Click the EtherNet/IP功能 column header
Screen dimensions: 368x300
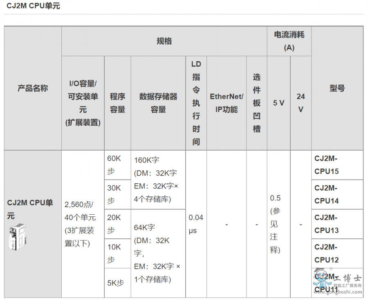tap(227, 103)
